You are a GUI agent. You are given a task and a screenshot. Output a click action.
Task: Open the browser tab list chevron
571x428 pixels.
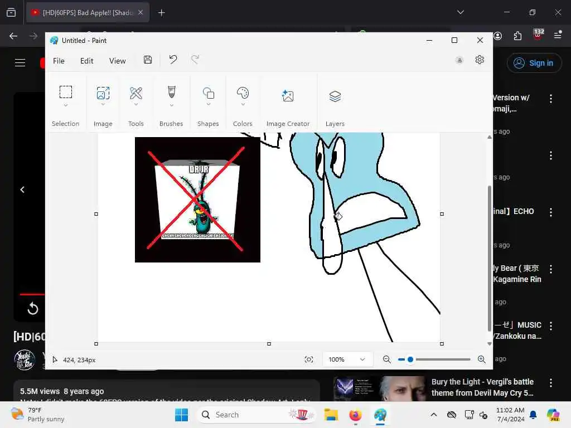pos(460,12)
